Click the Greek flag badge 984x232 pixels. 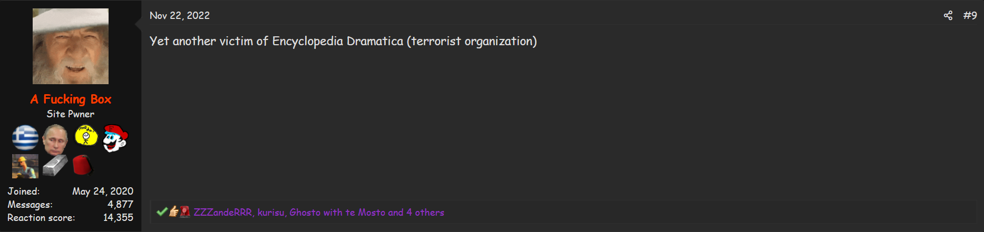click(x=25, y=138)
